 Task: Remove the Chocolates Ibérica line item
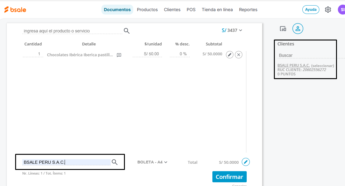click(x=239, y=54)
